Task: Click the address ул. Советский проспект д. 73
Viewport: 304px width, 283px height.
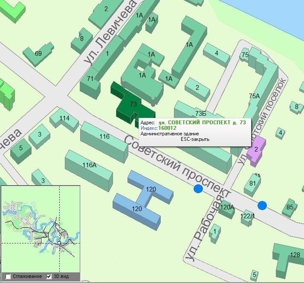Action: [x=202, y=123]
